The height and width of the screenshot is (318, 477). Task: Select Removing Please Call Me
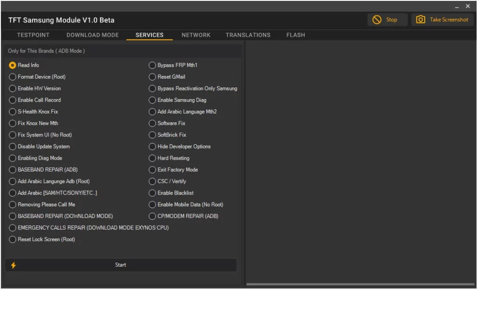click(42, 204)
